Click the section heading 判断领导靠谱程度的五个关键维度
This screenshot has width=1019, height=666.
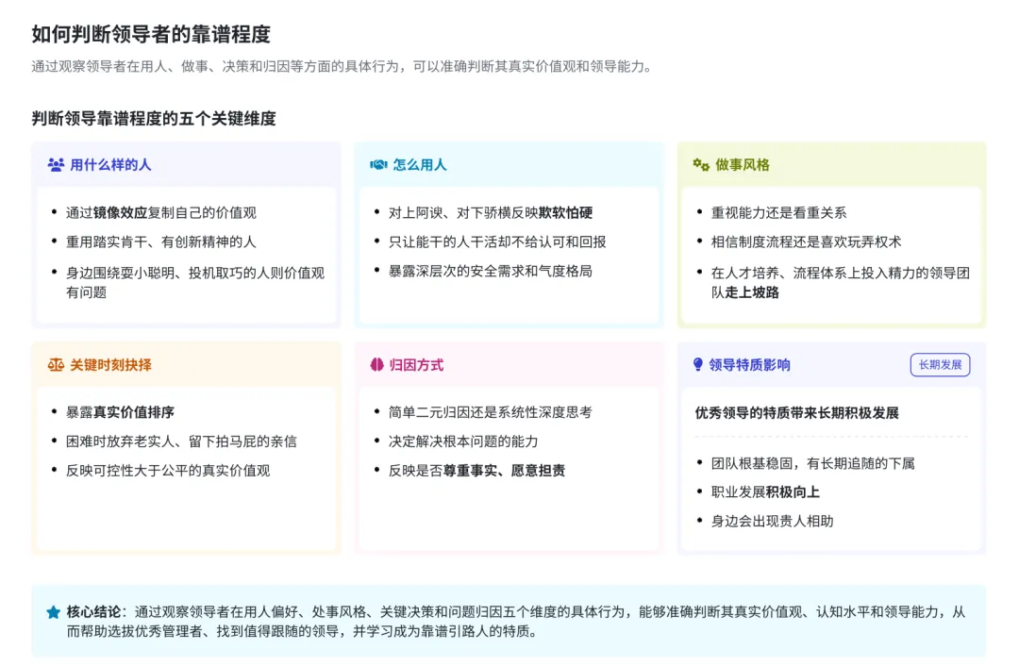(154, 118)
